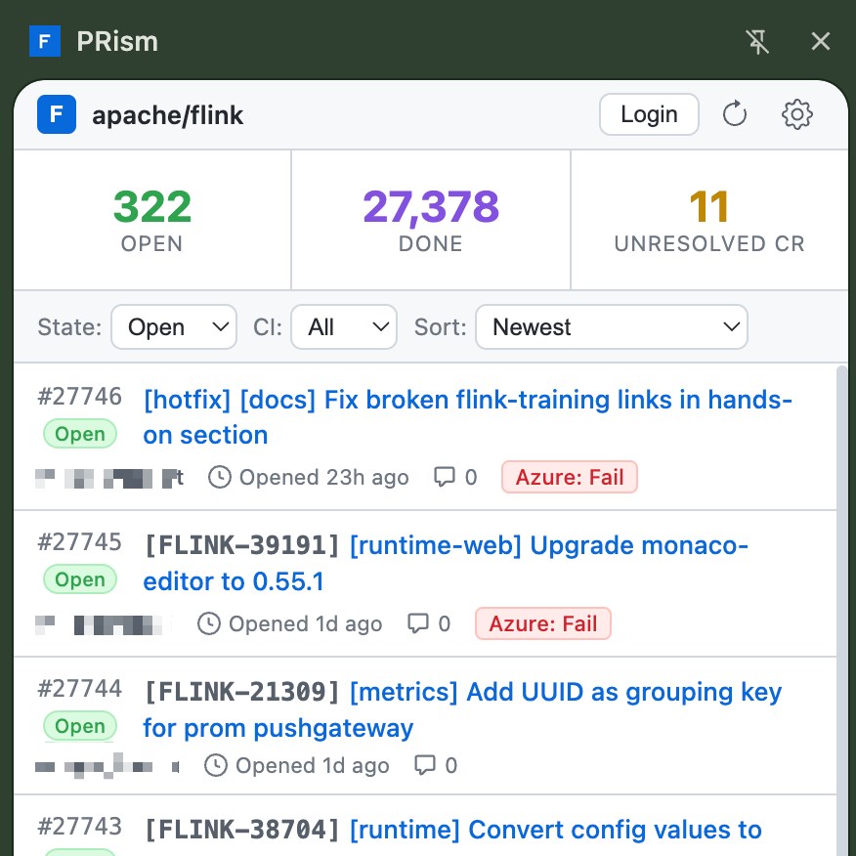Click Azure: Fail badge on #27745

(x=543, y=623)
